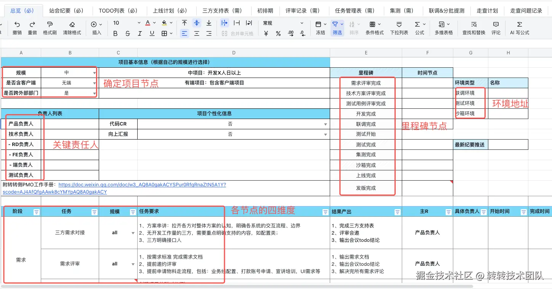Click the 产品负责人 name input cell
The height and width of the screenshot is (289, 552).
70,124
